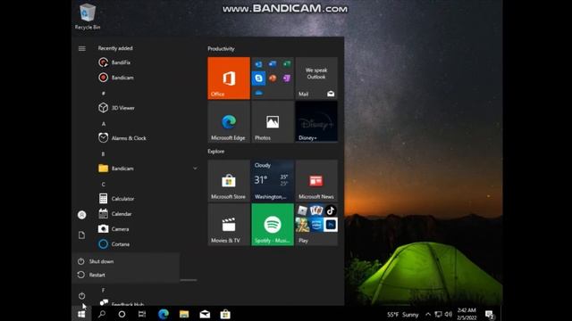
Task: Click the Power button icon
Action: (81, 295)
